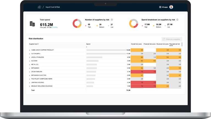Click info icon beside Spend breakdown on suppliers
This screenshot has height=119, width=211.
(x=177, y=20)
